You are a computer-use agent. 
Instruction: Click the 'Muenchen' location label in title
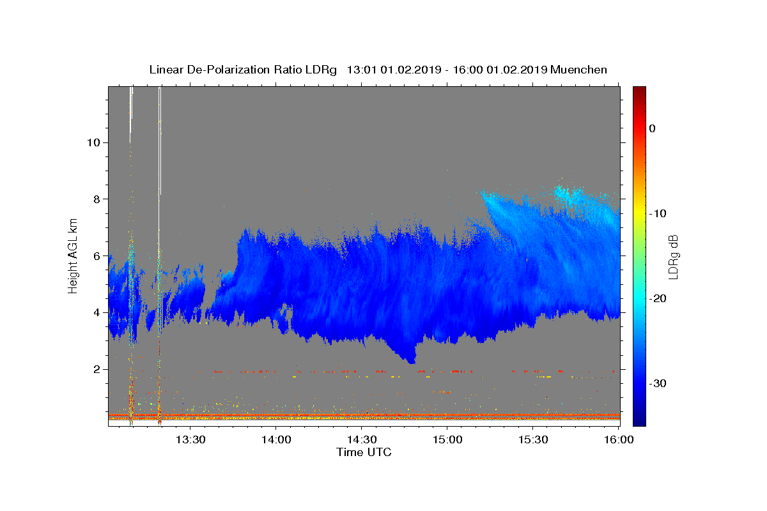(x=578, y=70)
